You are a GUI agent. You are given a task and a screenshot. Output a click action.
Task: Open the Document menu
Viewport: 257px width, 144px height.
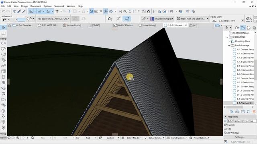pos(36,6)
